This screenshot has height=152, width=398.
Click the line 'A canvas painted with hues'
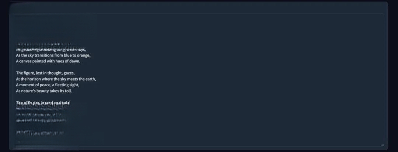click(x=48, y=61)
